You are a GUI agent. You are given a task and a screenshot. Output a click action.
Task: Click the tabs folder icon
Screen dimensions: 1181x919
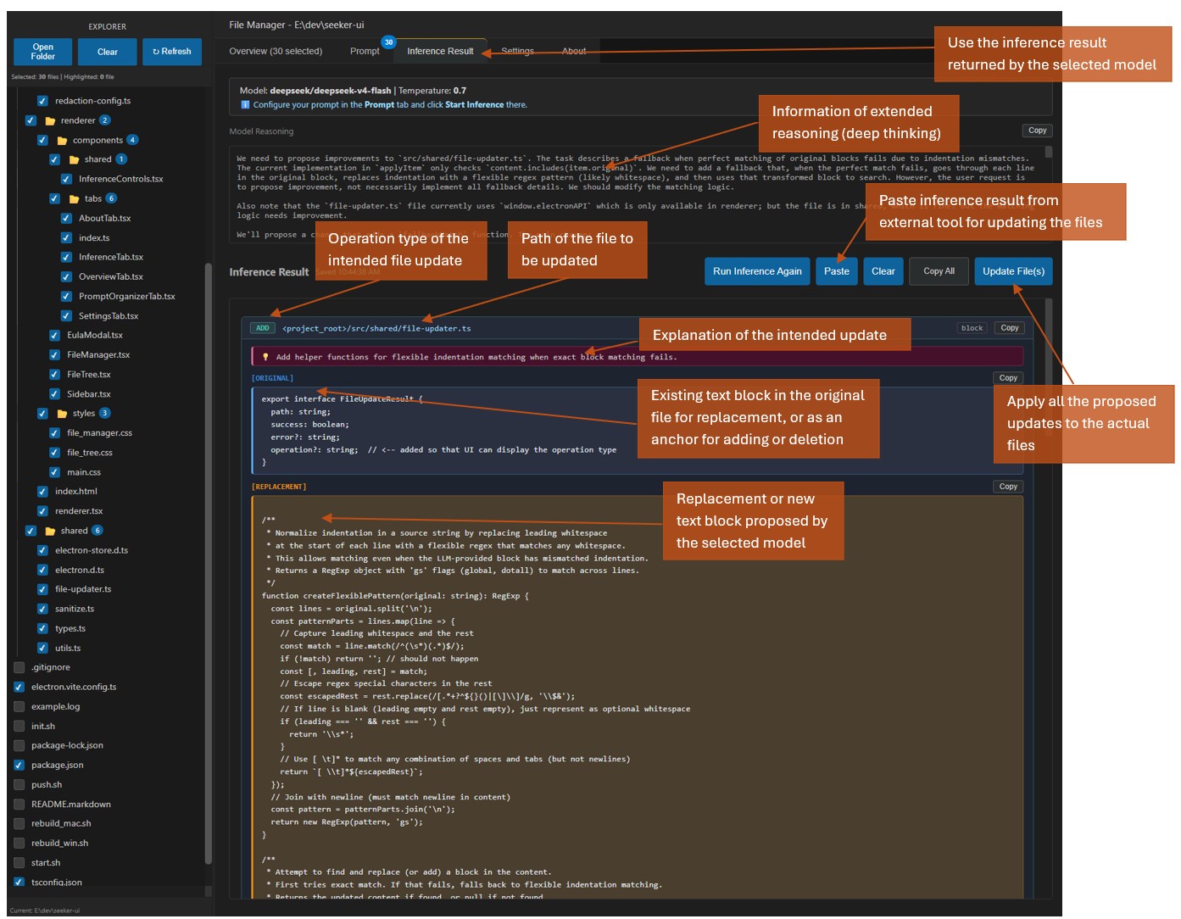(74, 199)
